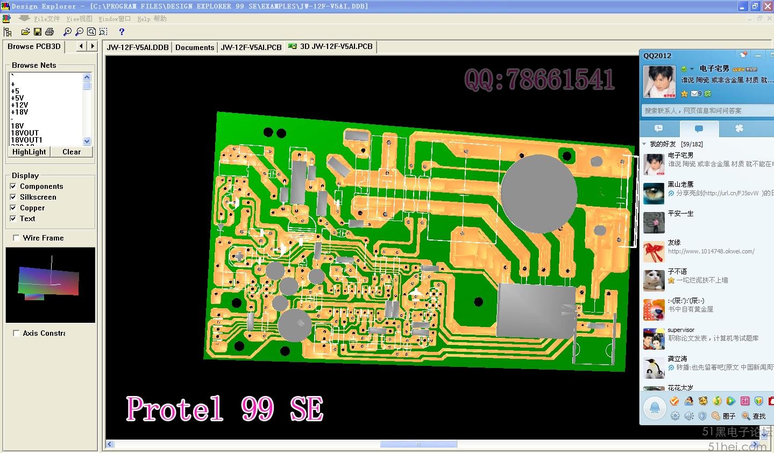
Task: Click the Zoom In magnifier icon
Action: [x=67, y=32]
